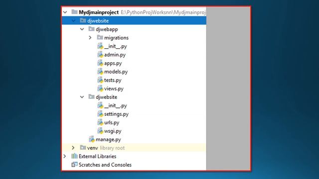Image resolution: width=319 pixels, height=179 pixels.
Task: Click the Scratches and Consoles icon
Action: [74, 165]
